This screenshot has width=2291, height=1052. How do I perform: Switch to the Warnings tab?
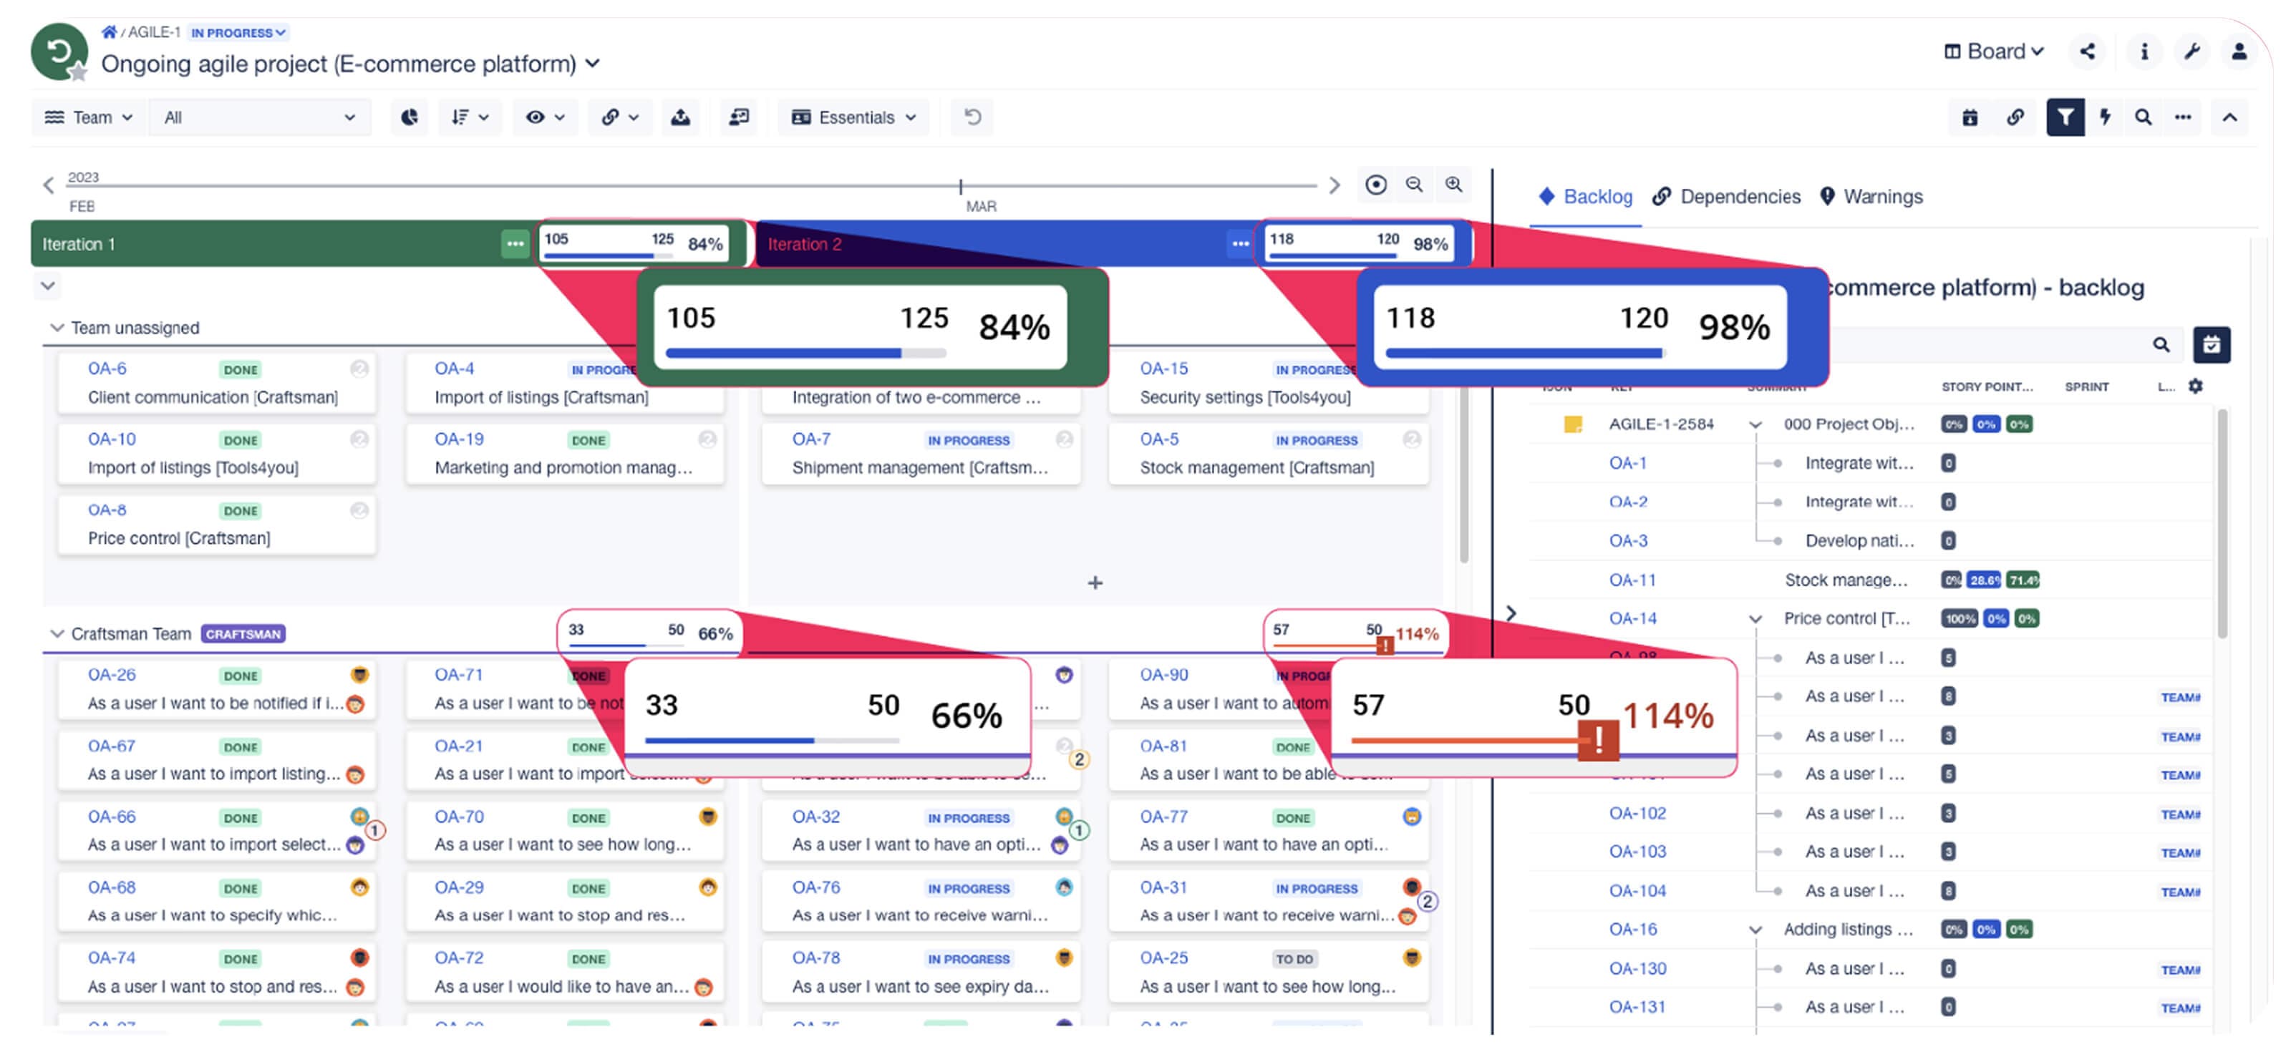(x=1871, y=197)
